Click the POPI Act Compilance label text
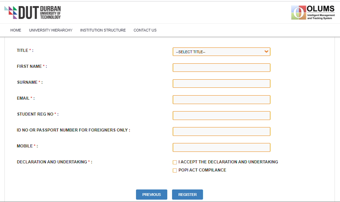The image size is (340, 202). pos(202,170)
